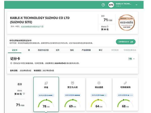Click the 对评分的影响 badge on 可持续采购 card
151x113 pixels.
coord(125,95)
